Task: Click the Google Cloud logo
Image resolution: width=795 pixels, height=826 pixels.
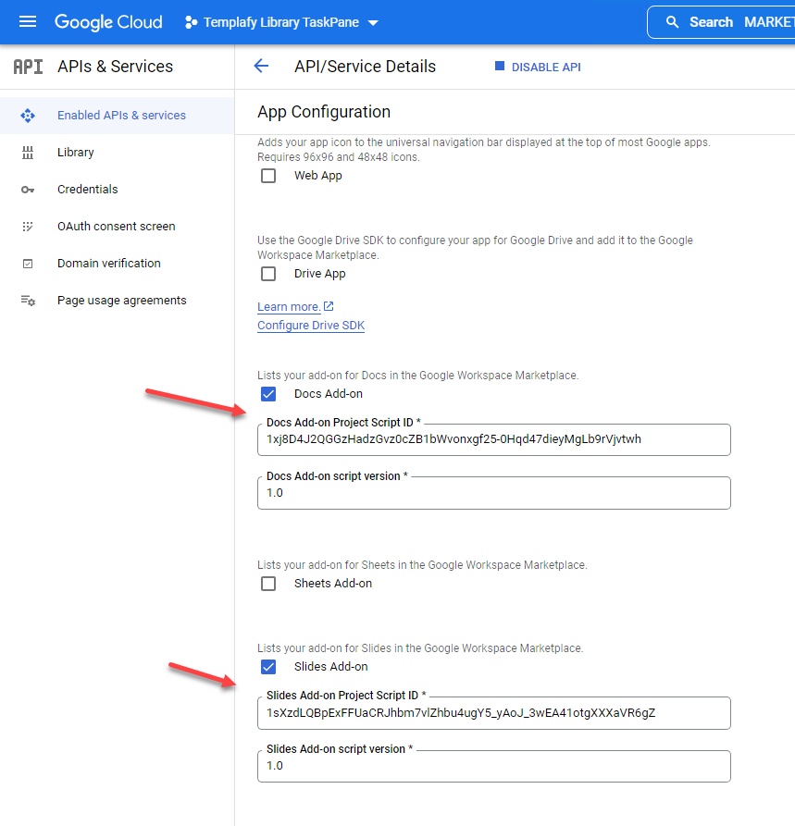Action: pos(108,22)
